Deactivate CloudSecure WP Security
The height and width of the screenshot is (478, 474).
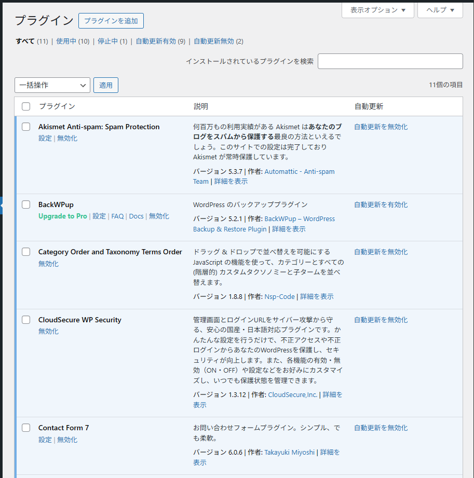pyautogui.click(x=48, y=331)
